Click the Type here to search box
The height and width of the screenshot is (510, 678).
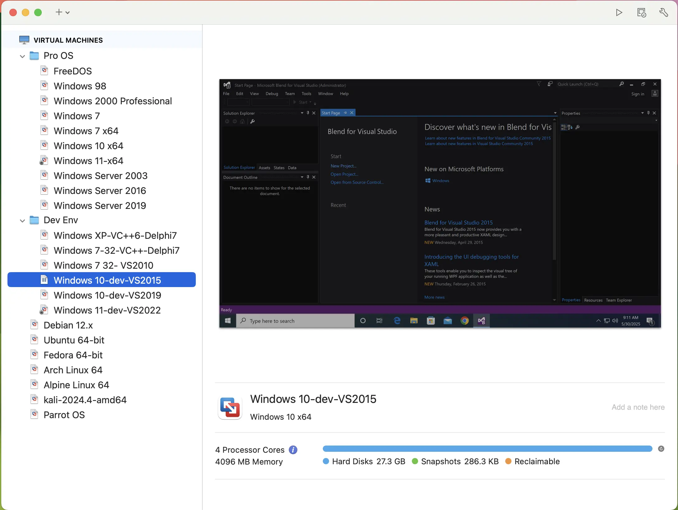(x=295, y=321)
